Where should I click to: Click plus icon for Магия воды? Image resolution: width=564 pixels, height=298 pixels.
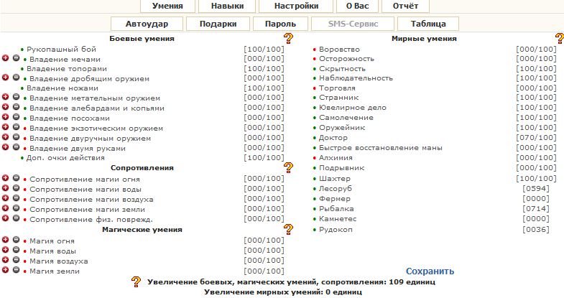tap(6, 251)
